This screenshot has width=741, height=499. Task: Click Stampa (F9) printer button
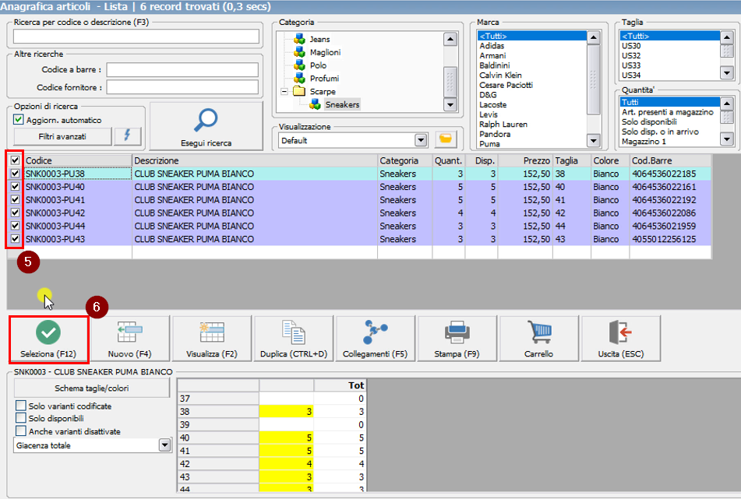pyautogui.click(x=457, y=339)
